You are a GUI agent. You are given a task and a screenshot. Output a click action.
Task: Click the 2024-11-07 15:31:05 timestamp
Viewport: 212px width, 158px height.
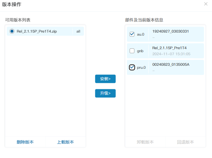tap(171, 54)
